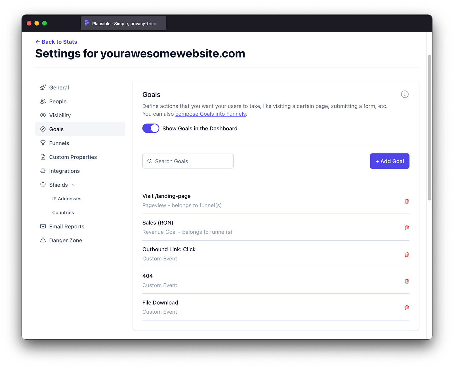Delete the Sales (RON) goal
The image size is (454, 368).
click(407, 228)
